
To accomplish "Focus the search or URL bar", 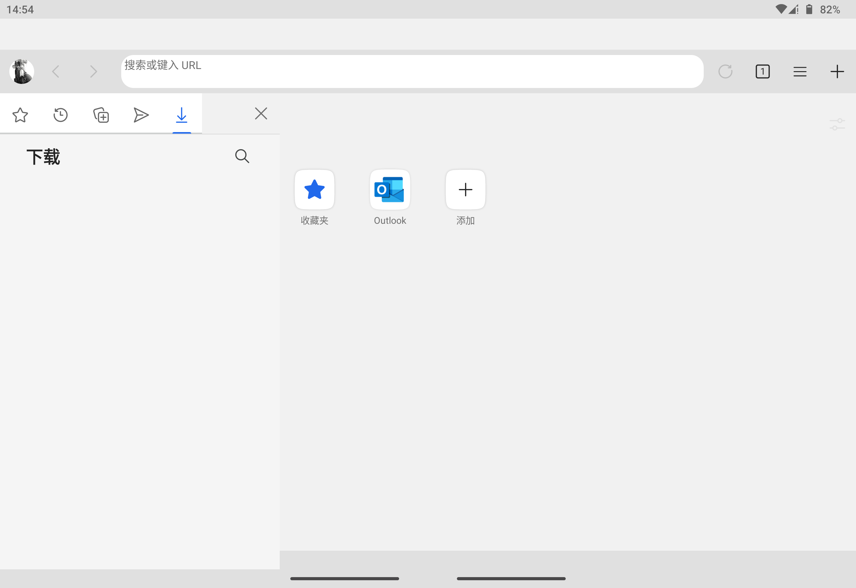I will coord(412,71).
